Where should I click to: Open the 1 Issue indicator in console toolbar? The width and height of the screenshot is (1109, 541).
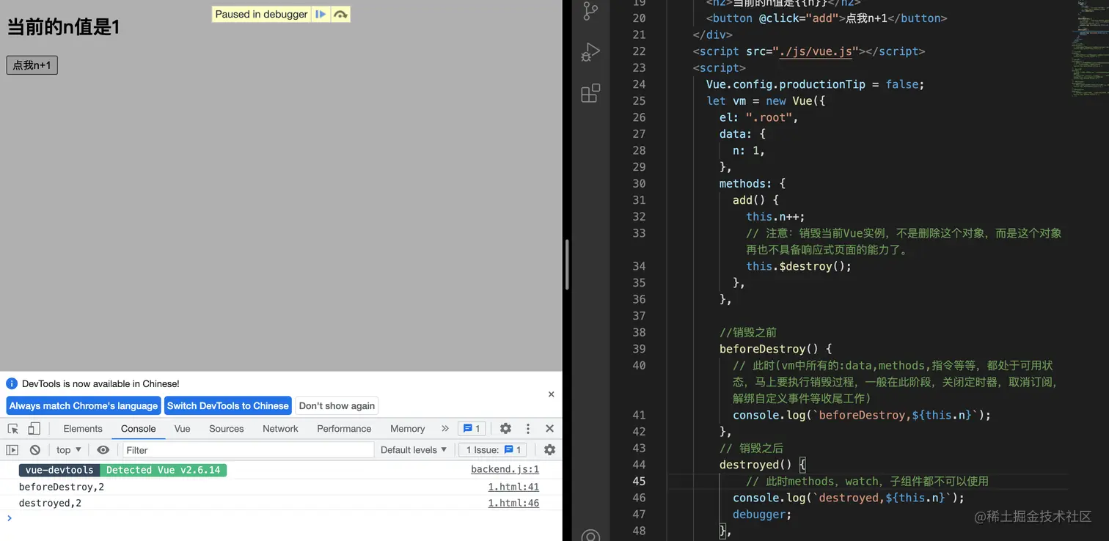pyautogui.click(x=494, y=450)
